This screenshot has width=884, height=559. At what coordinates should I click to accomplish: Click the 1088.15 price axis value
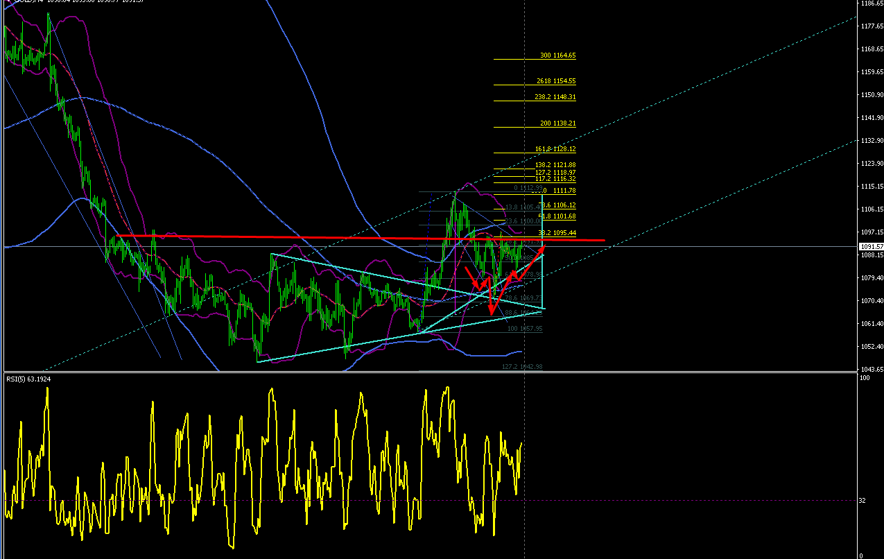872,255
